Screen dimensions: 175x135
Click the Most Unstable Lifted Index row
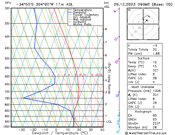(x=145, y=99)
